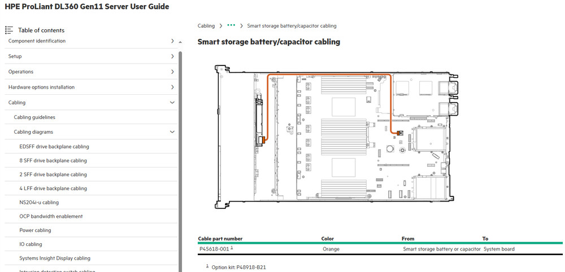Click the Cabling breadcrumb link

(x=206, y=26)
